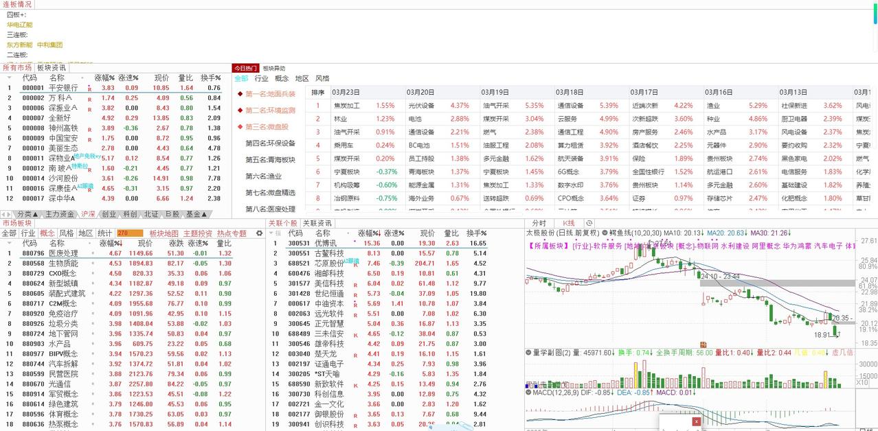Viewport: 878px width, 431px height.
Task: Click the red diamond before 第一名:地面兵装
Action: (238, 93)
